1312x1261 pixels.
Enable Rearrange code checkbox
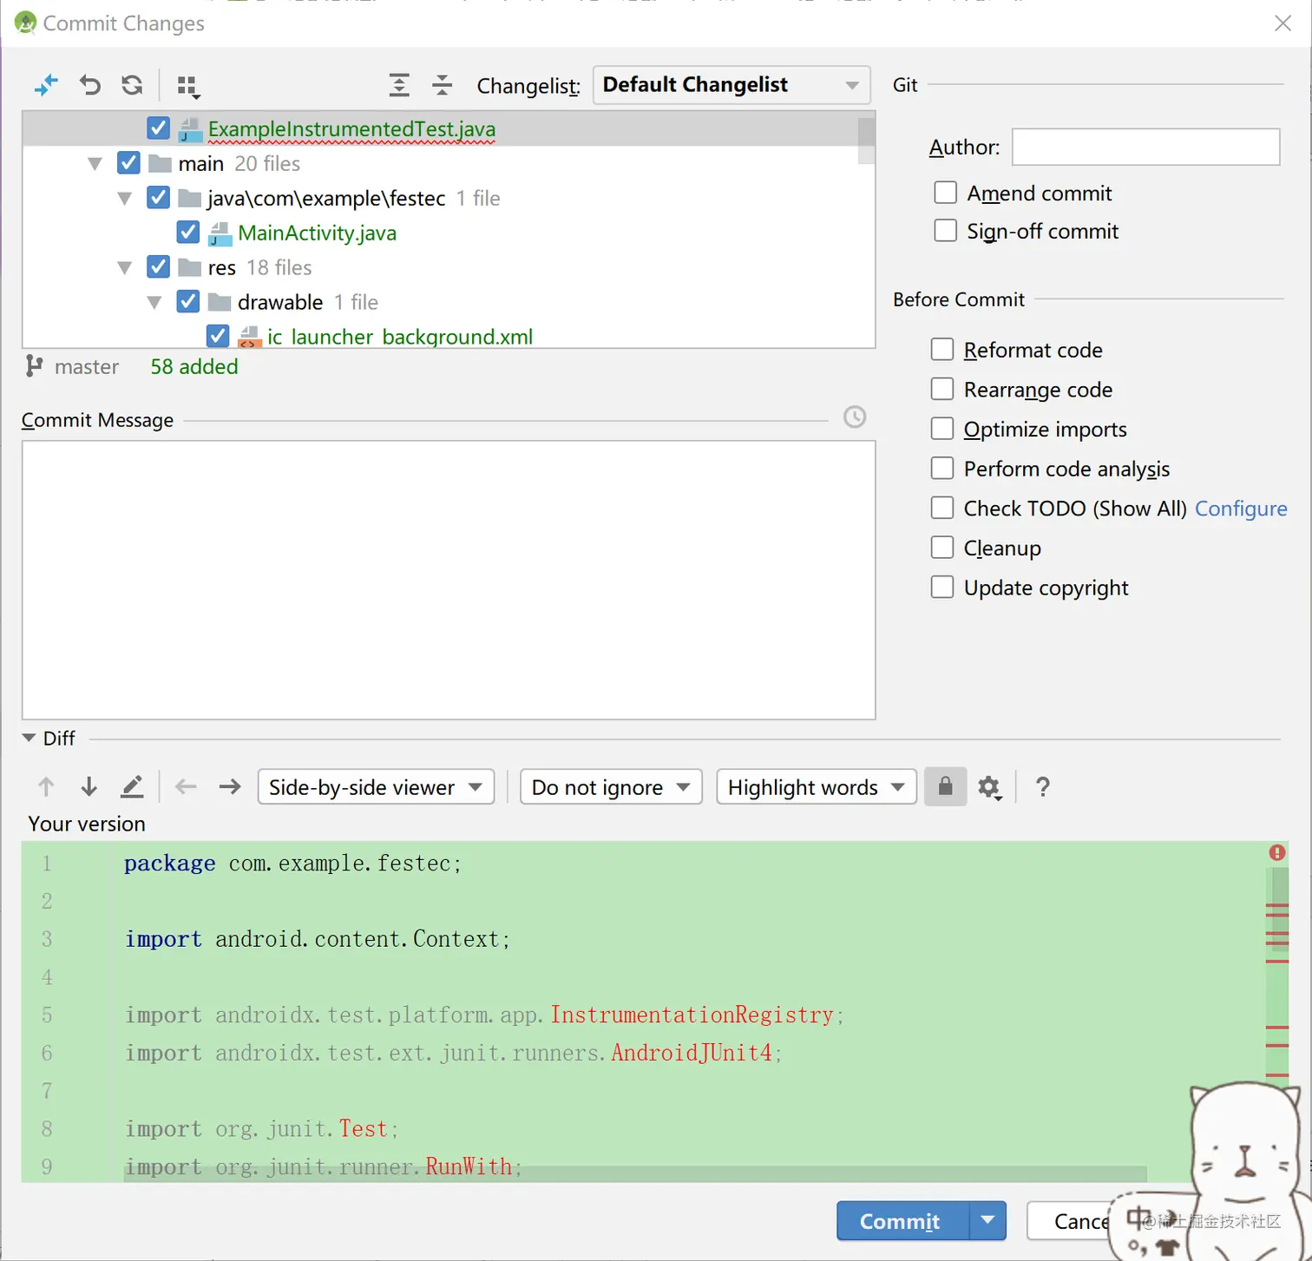[942, 390]
